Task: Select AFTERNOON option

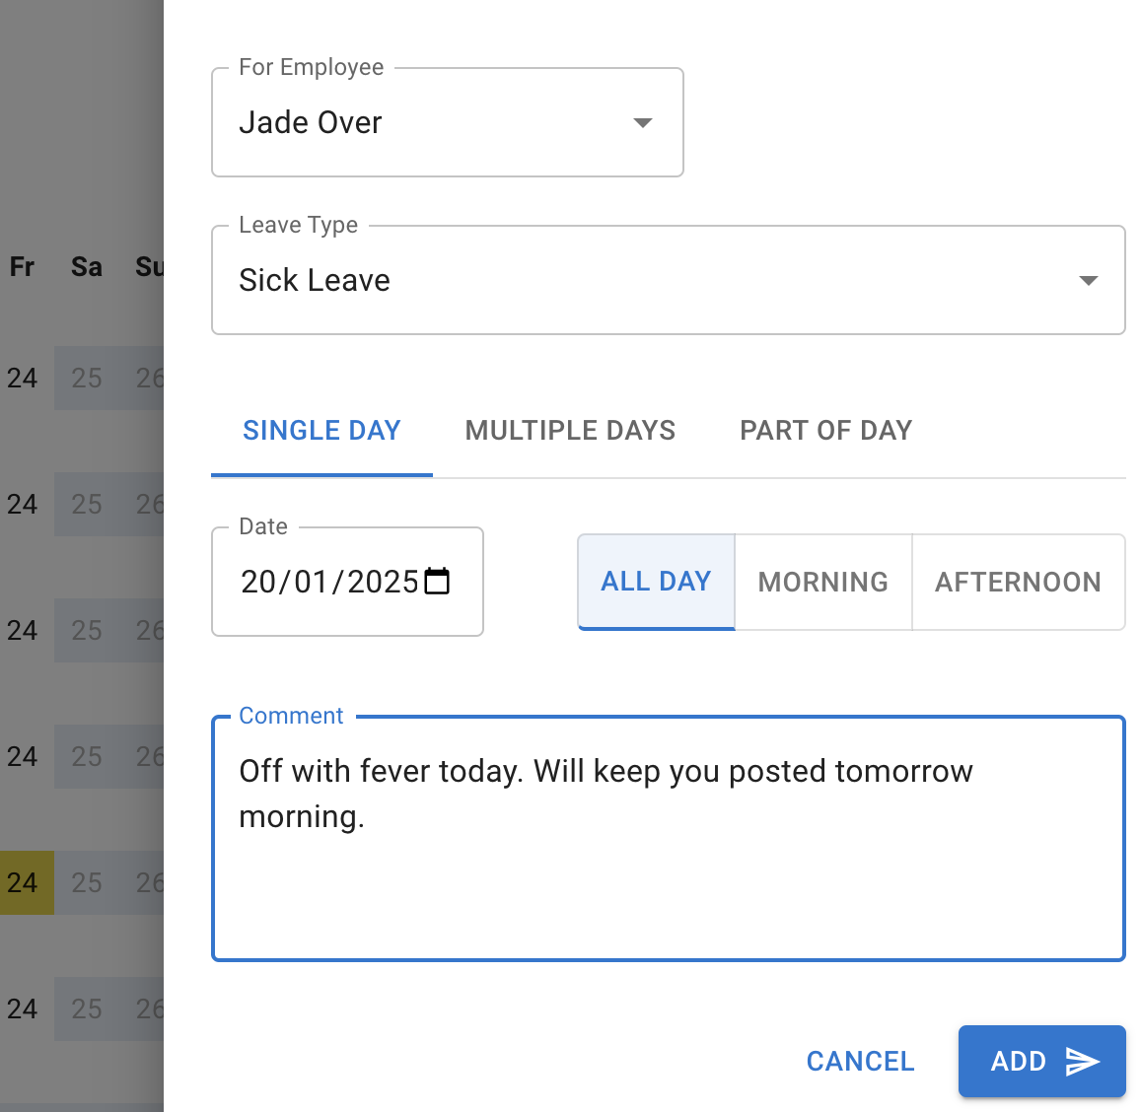Action: (1018, 582)
